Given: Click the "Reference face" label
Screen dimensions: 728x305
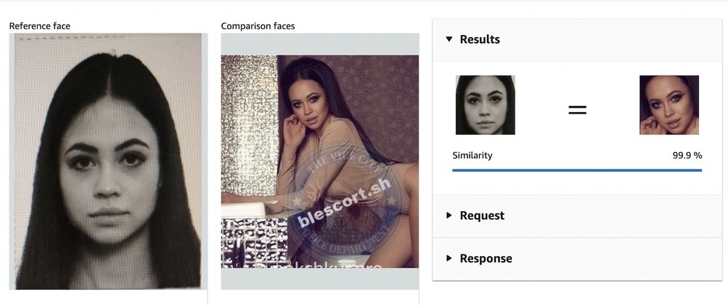Looking at the screenshot, I should pos(40,26).
